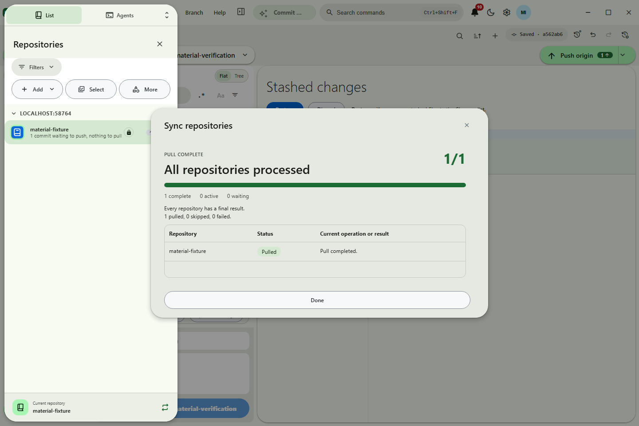Click the Saved a562ab6 commit chip
Viewport: 639px width, 426px height.
(x=536, y=34)
